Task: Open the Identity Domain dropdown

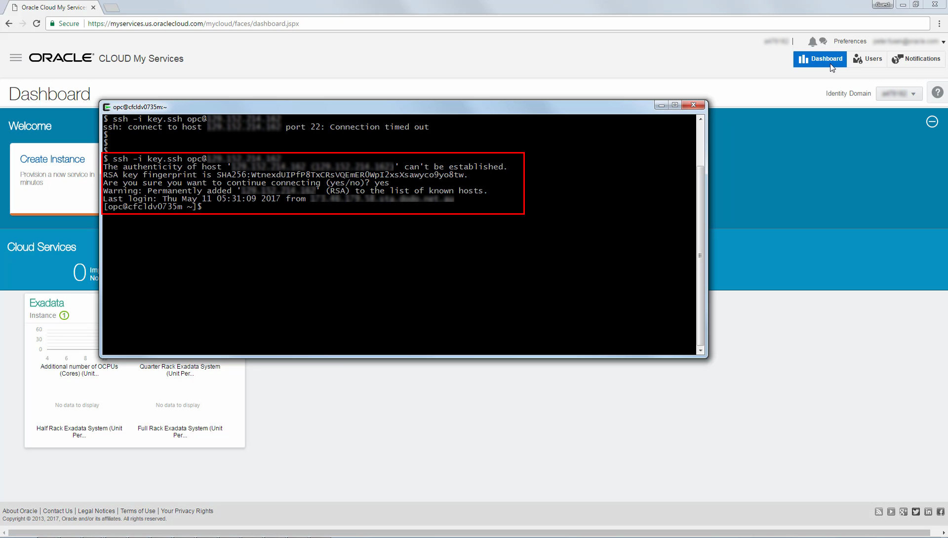Action: 899,94
